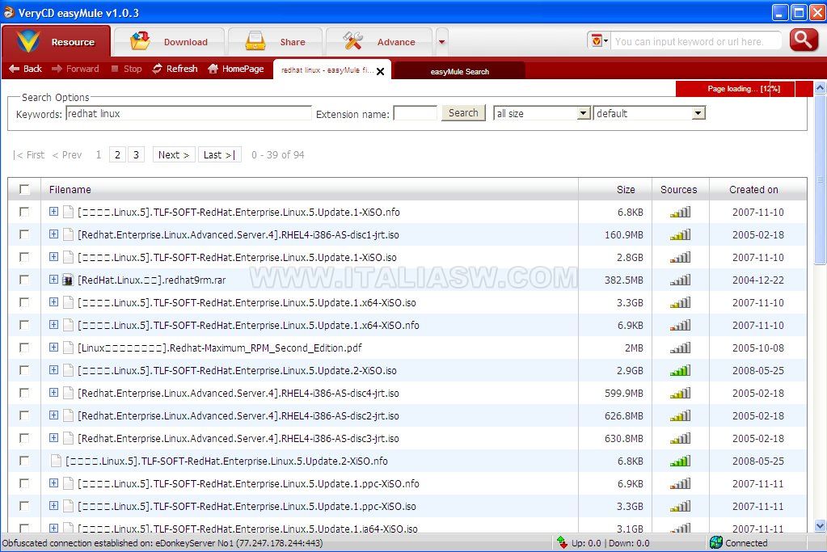Expand the RHEL4-i386-AS-disc1-jrt.iso entry
This screenshot has height=552, width=827.
pos(54,234)
